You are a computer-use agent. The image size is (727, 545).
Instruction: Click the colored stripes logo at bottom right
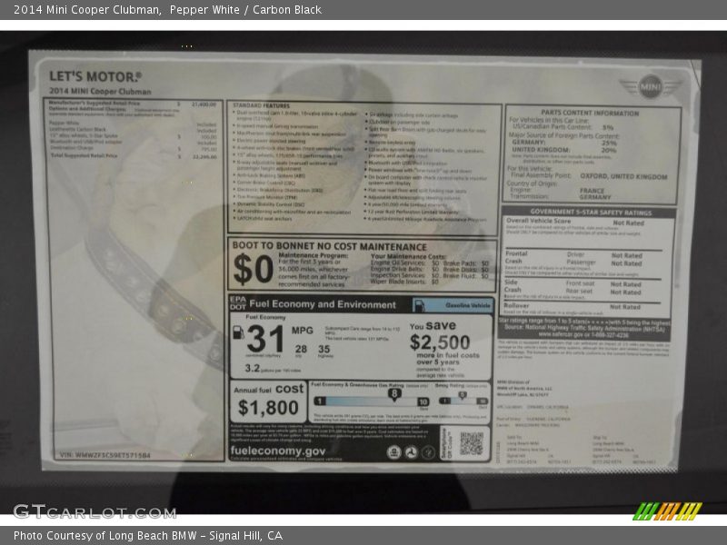[667, 511]
